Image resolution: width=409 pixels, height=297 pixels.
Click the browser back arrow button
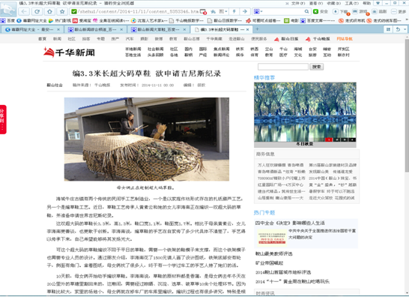pyautogui.click(x=24, y=11)
